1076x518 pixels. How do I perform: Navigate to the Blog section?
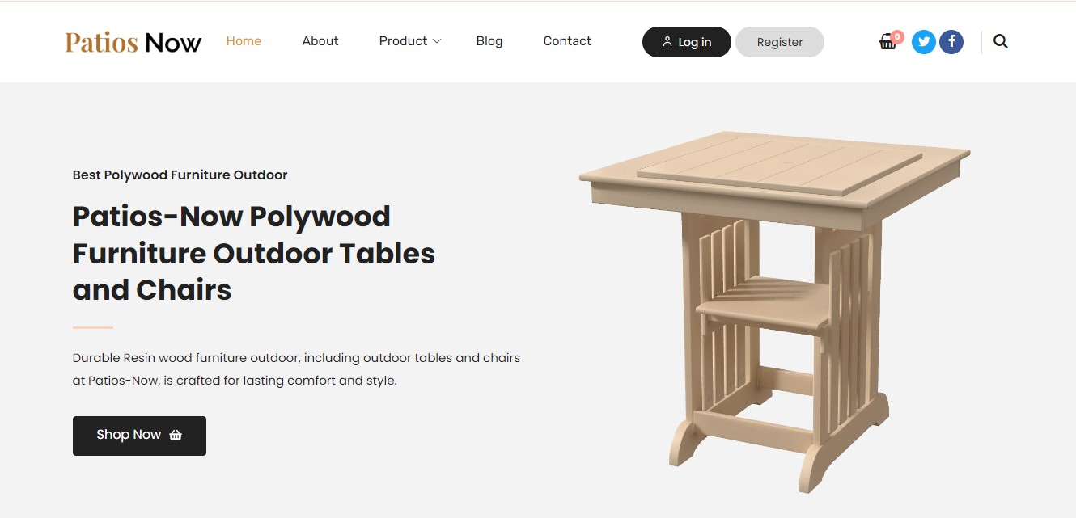[489, 41]
